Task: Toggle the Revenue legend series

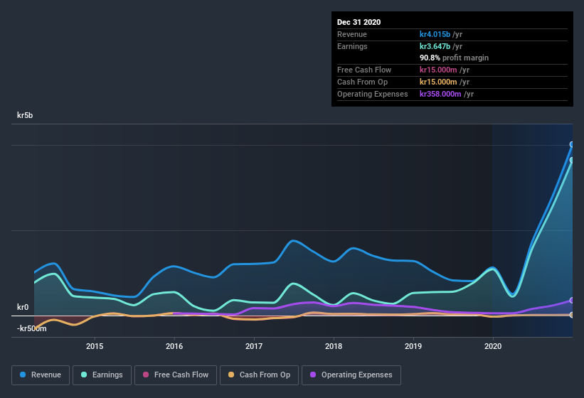Action: click(x=41, y=375)
